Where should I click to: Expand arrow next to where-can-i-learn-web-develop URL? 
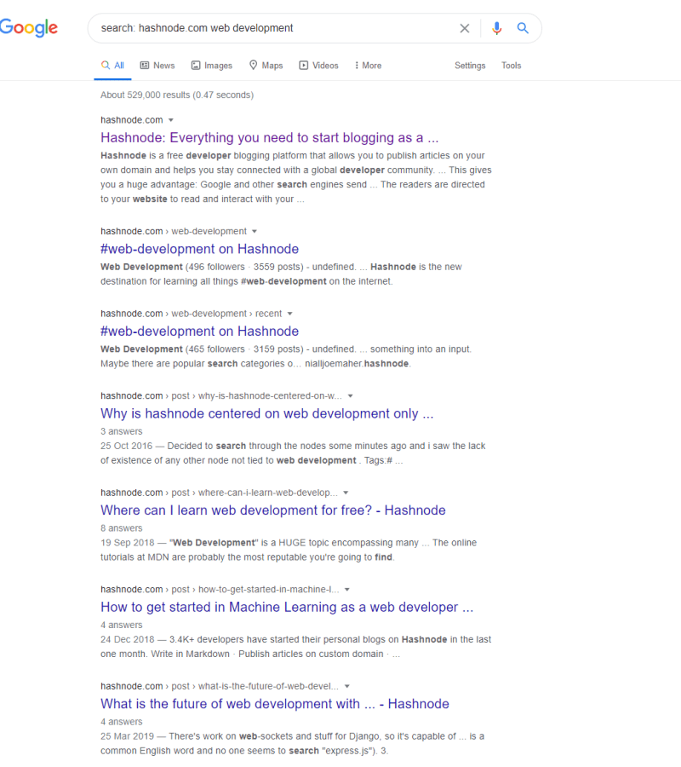pos(346,493)
